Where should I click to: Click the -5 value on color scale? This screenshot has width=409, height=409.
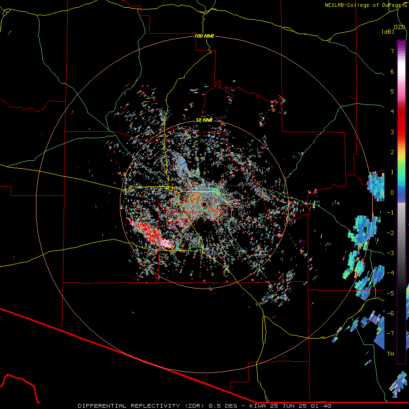coord(390,294)
